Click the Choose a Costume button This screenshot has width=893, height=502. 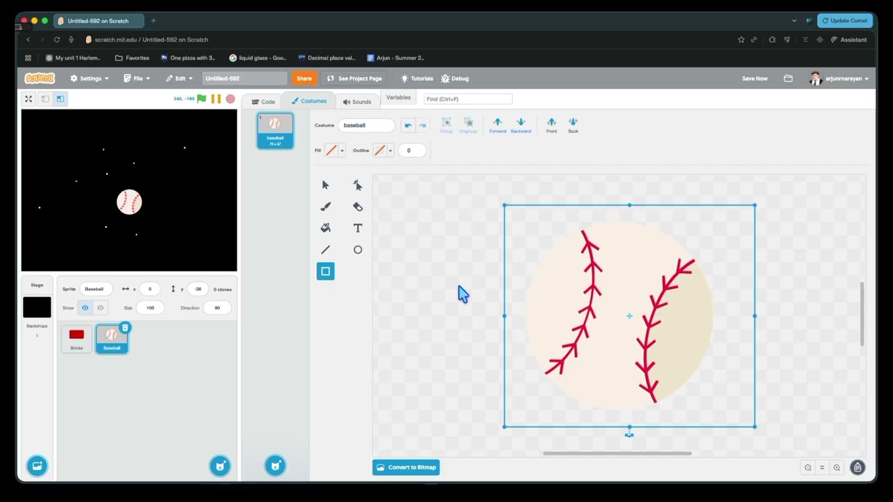click(275, 465)
